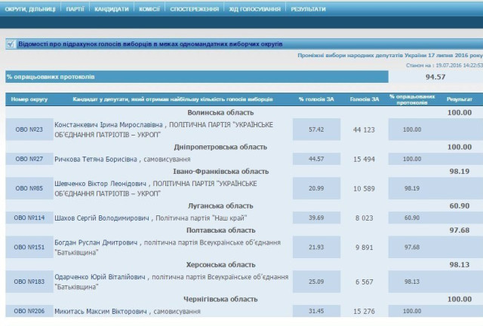Open the ОВО №206 district row

tap(26, 312)
